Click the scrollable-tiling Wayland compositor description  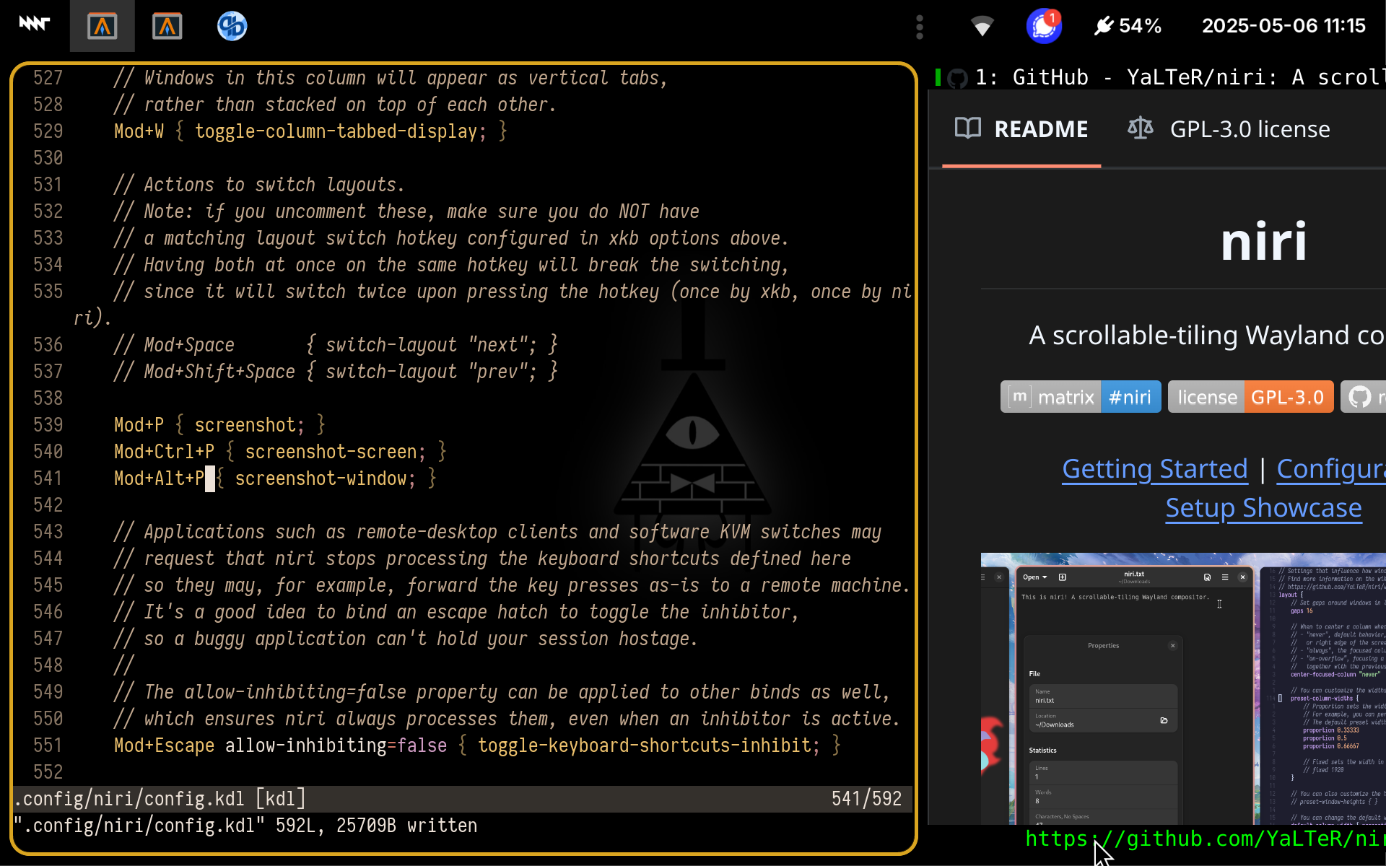pyautogui.click(x=1206, y=336)
